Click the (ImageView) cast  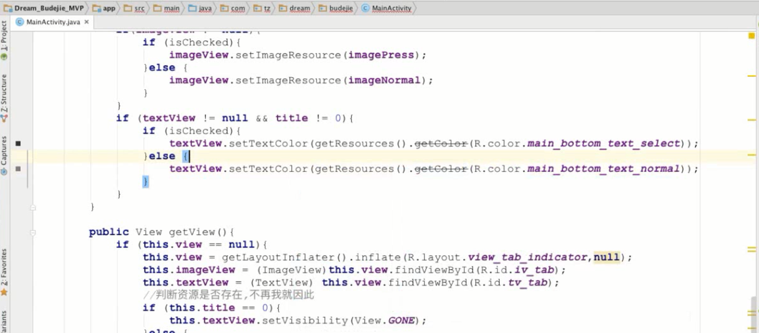pos(292,270)
